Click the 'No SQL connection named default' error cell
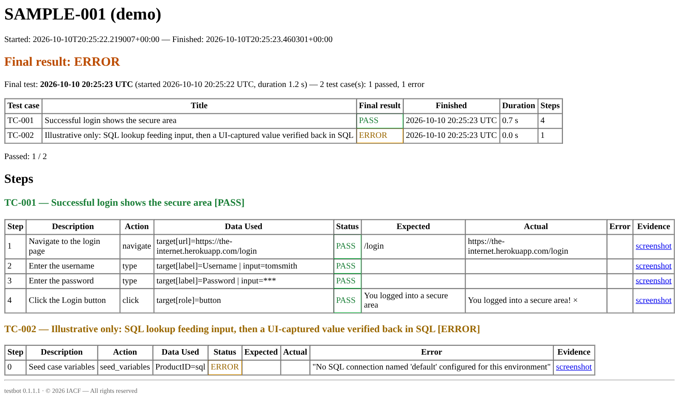The height and width of the screenshot is (403, 679). (432, 367)
